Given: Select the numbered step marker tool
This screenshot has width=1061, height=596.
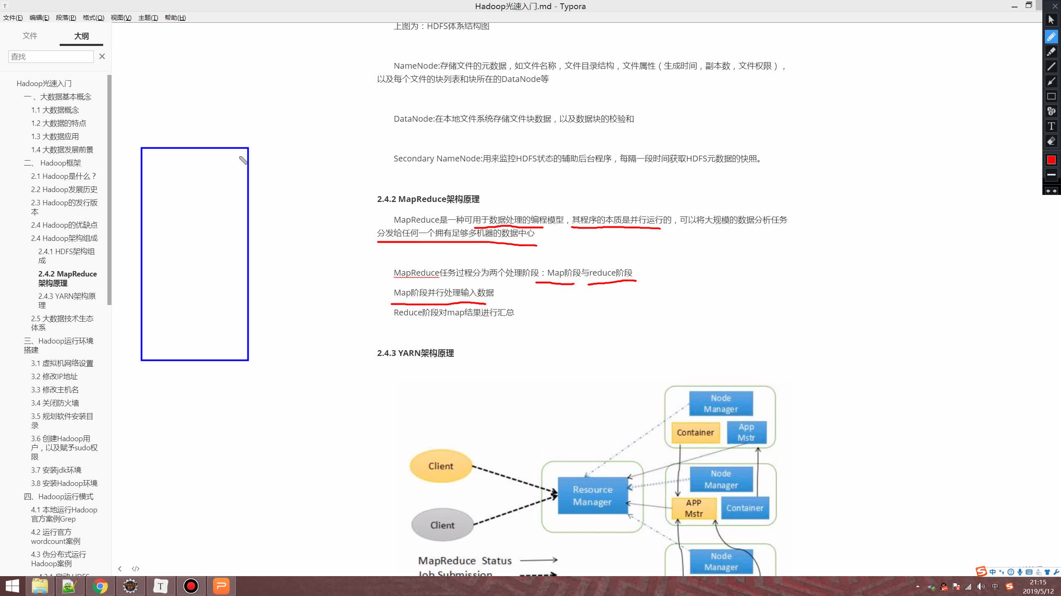Looking at the screenshot, I should pyautogui.click(x=1051, y=111).
